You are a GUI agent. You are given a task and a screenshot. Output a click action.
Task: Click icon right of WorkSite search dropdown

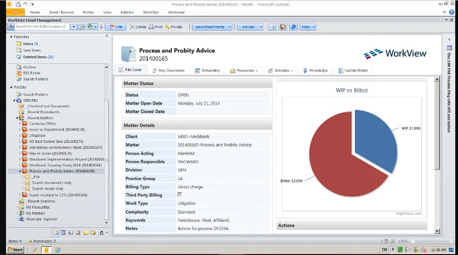(82, 27)
